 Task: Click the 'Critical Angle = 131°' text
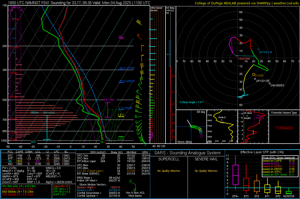[x=192, y=102]
